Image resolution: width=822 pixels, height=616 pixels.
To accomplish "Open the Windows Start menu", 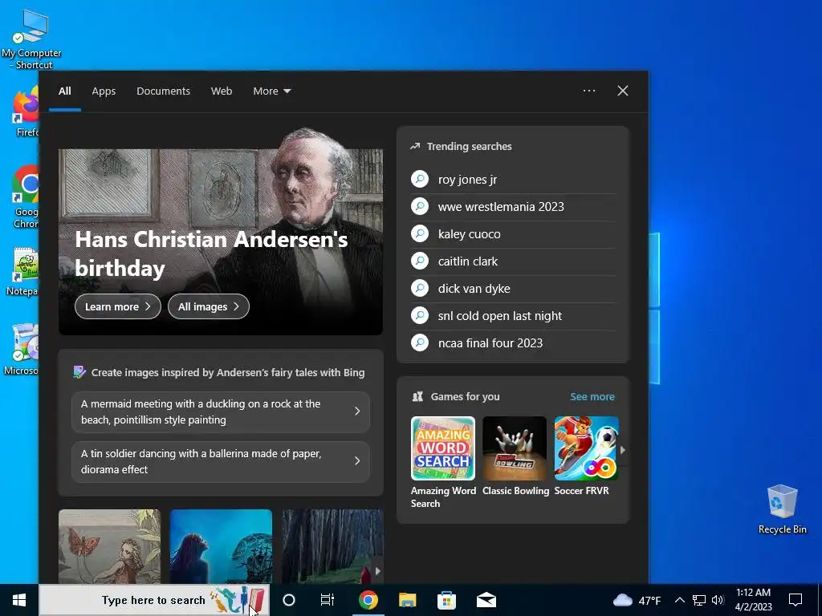I will coord(19,600).
